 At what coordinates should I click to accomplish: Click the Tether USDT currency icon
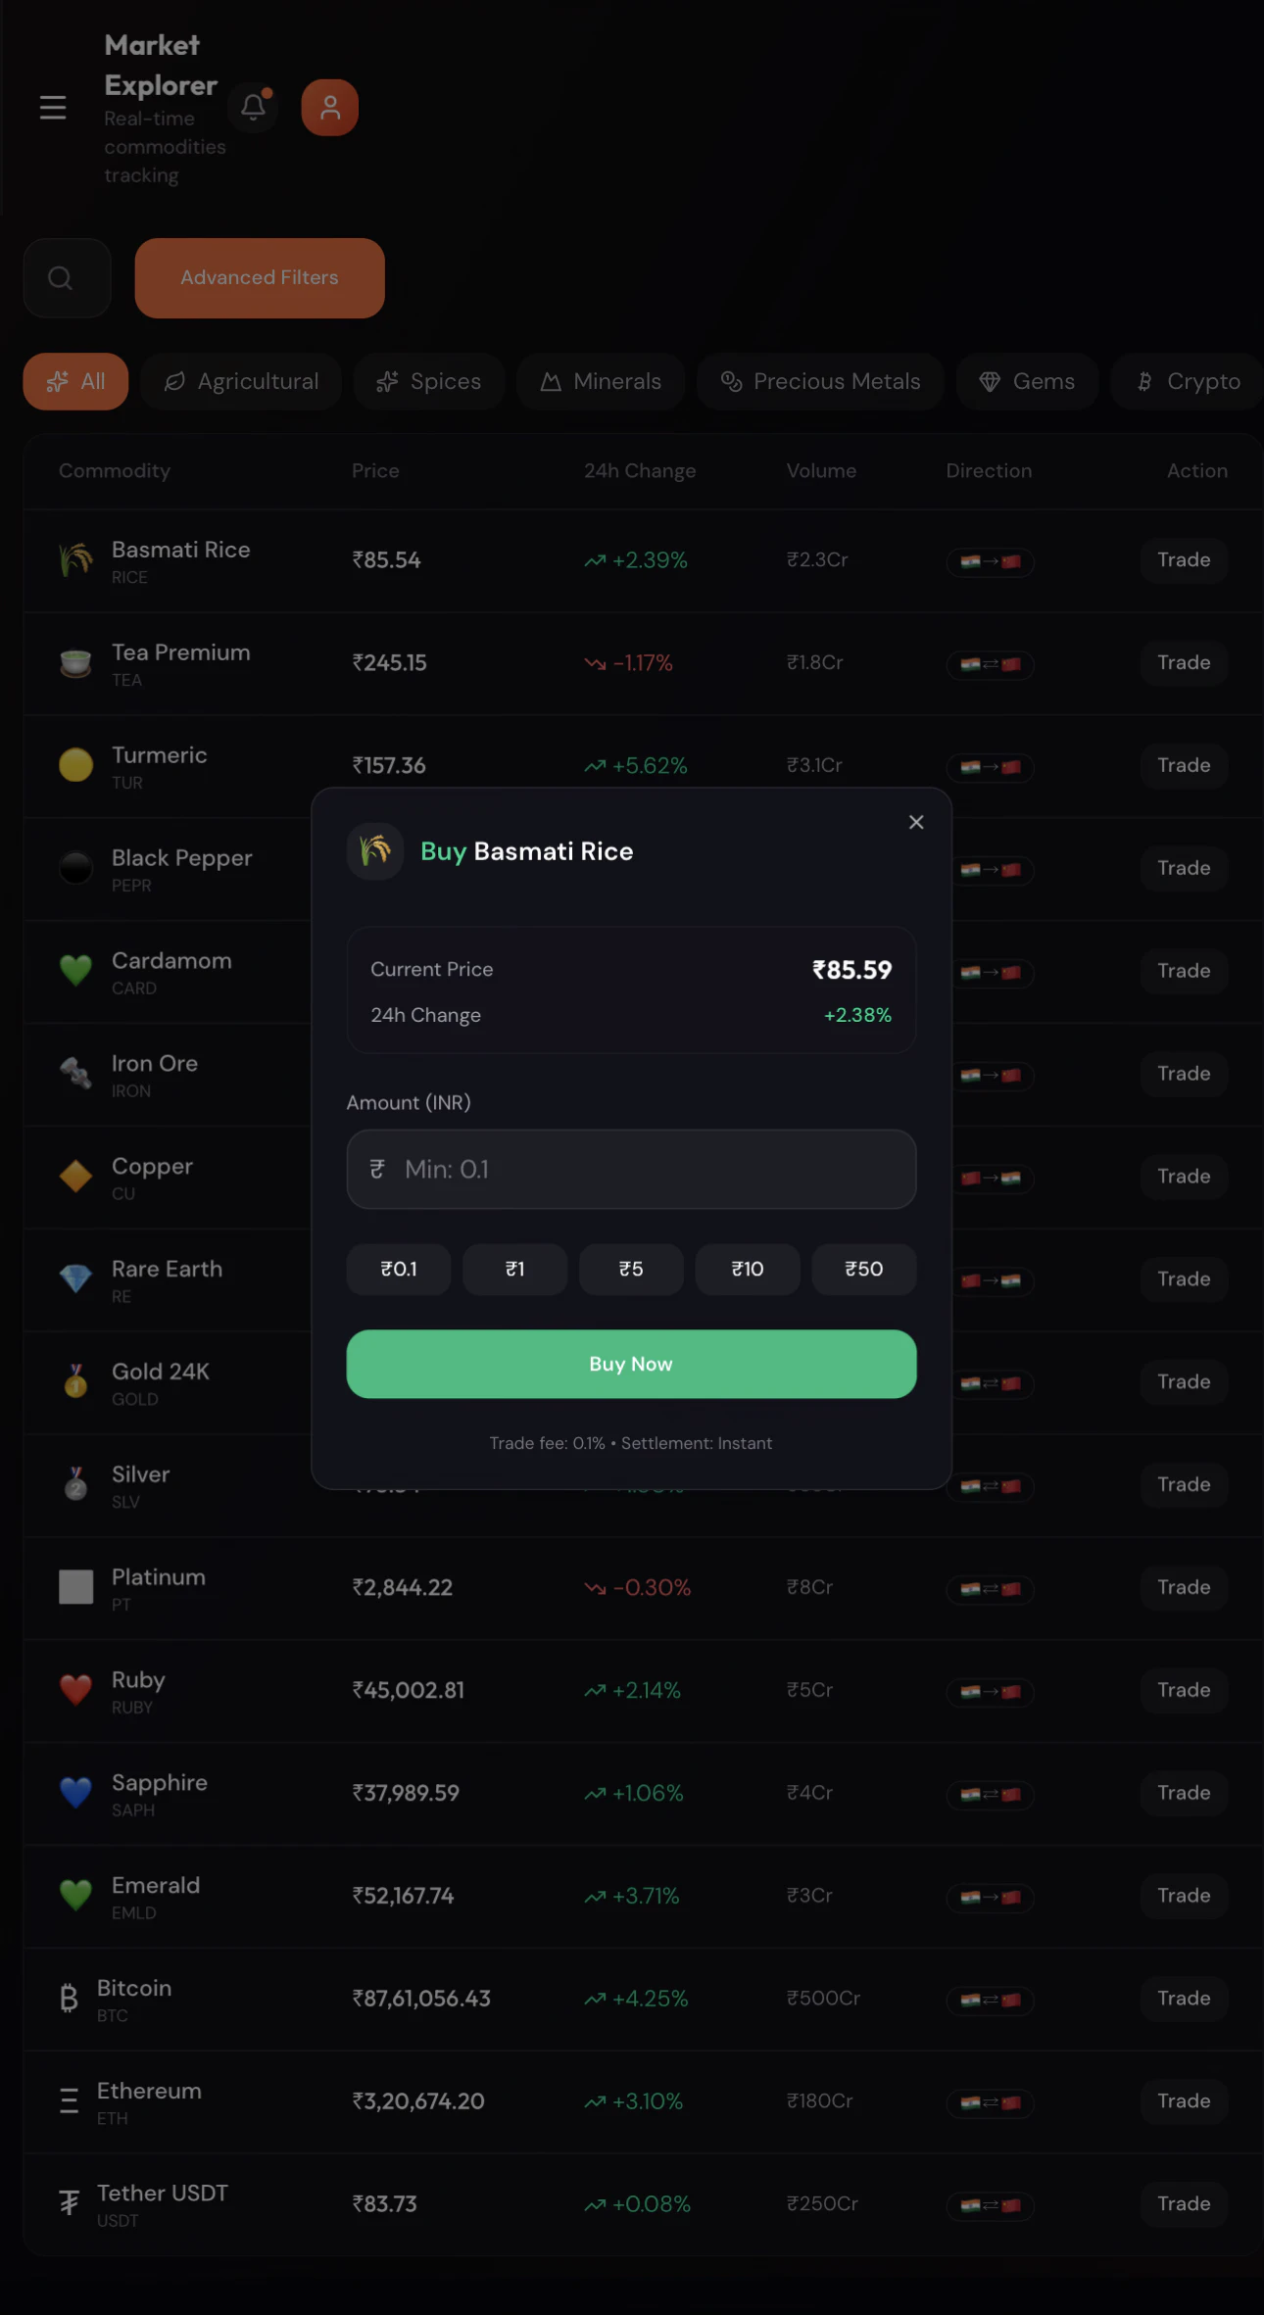(x=69, y=2203)
